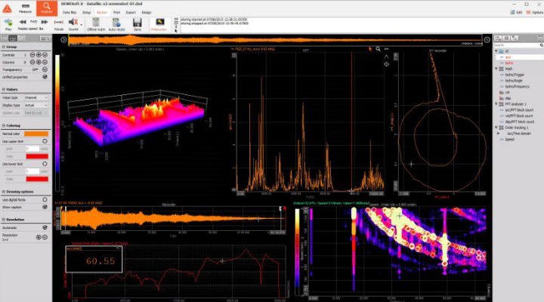
Task: Click the Play button in the toolbar
Action: coord(8,23)
